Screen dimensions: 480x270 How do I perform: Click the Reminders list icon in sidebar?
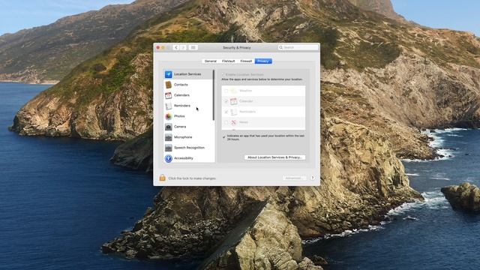[x=168, y=106]
